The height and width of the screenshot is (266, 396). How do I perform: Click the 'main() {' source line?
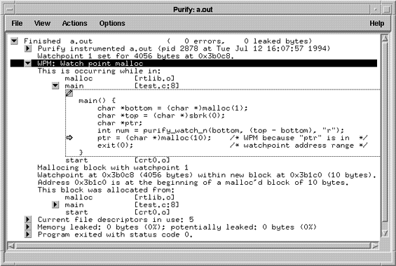click(x=97, y=101)
